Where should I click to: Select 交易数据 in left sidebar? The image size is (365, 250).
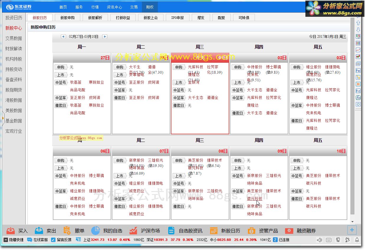tap(14, 38)
